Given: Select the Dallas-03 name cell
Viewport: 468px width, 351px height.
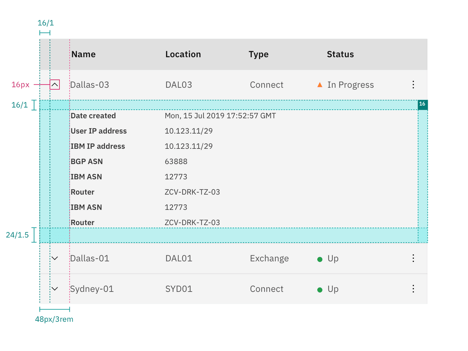Looking at the screenshot, I should click(89, 85).
